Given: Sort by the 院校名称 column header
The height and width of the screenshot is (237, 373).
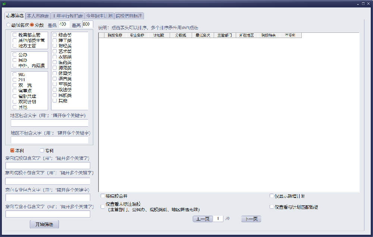Looking at the screenshot, I should tap(115, 35).
